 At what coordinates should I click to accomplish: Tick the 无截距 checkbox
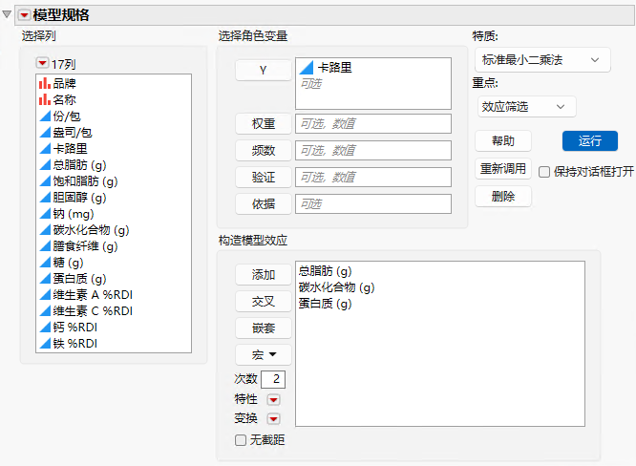tap(241, 440)
